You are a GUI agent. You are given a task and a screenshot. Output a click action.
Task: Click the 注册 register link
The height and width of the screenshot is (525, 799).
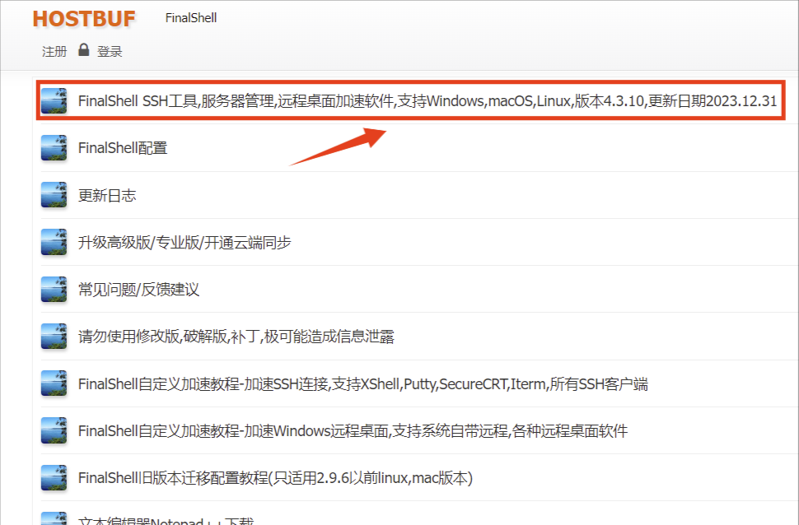(x=54, y=51)
